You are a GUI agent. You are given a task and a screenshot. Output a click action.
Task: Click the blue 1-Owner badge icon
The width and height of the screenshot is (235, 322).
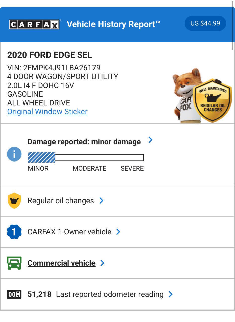(14, 232)
